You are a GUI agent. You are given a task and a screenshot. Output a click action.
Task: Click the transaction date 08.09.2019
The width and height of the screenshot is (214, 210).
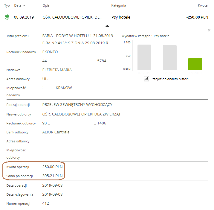[24, 17]
